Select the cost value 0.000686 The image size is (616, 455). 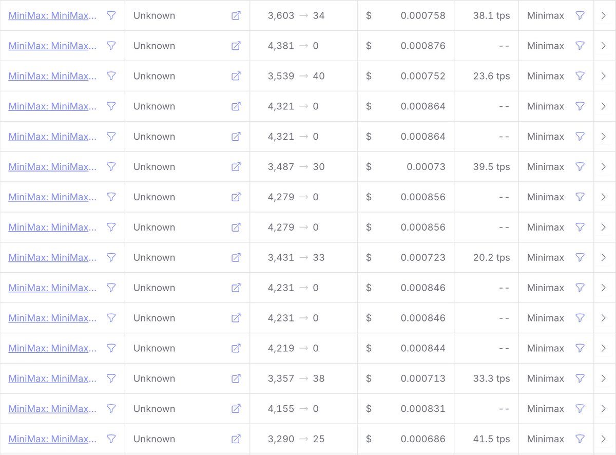[x=423, y=439]
